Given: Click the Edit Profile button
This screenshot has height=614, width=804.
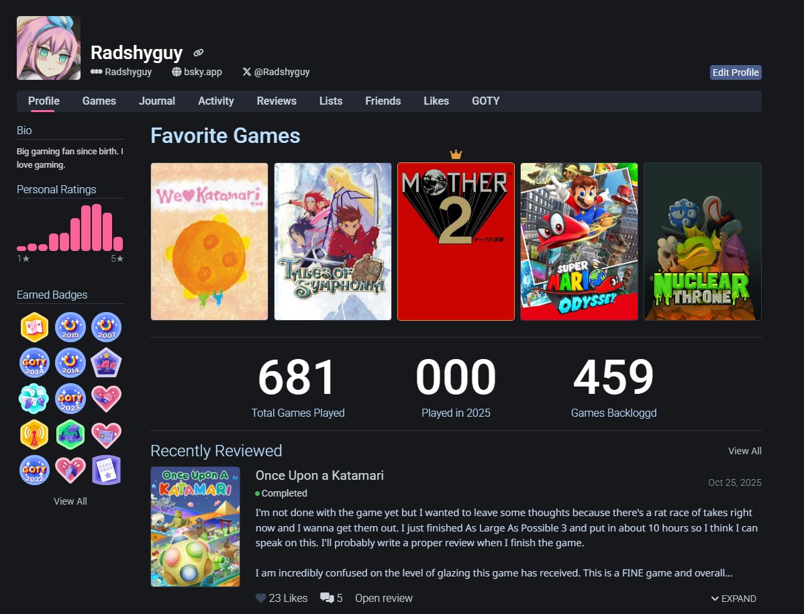Looking at the screenshot, I should point(736,72).
